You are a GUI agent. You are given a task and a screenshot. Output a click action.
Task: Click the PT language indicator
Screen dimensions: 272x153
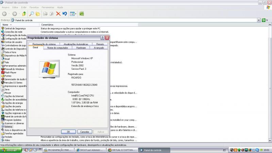point(224,150)
